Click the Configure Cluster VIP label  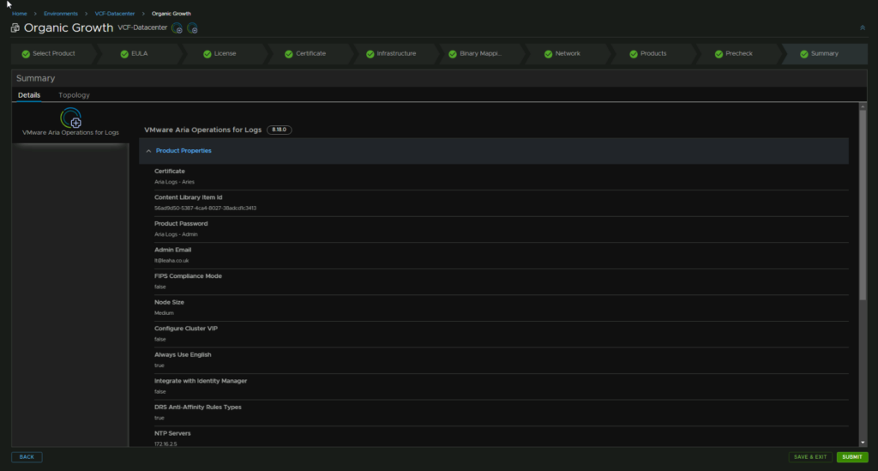click(x=186, y=329)
